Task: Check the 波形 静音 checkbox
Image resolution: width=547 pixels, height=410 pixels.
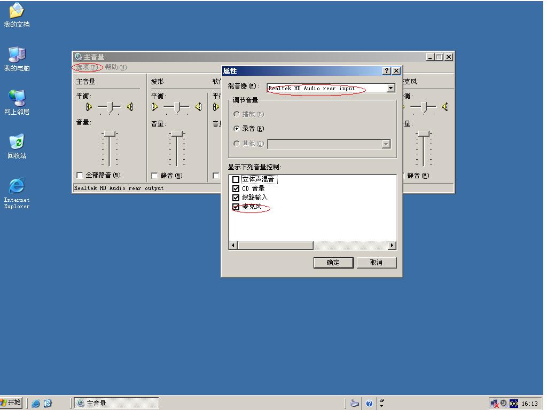Action: click(154, 176)
